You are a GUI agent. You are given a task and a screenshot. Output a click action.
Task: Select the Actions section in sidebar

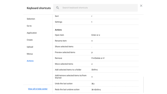tap(30, 61)
